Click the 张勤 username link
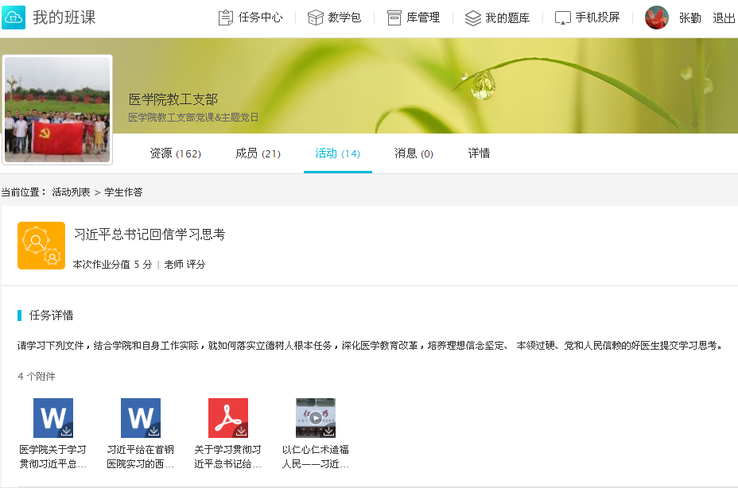The image size is (738, 488). point(689,18)
